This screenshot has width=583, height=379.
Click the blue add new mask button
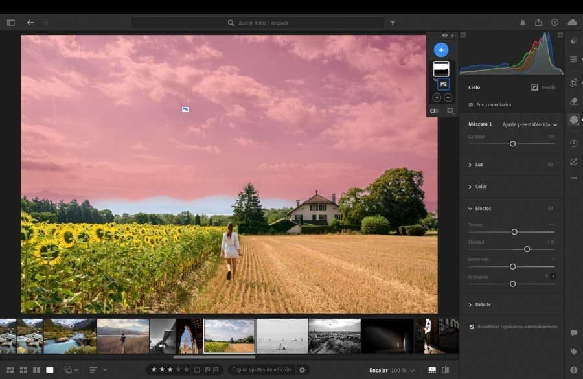(440, 50)
